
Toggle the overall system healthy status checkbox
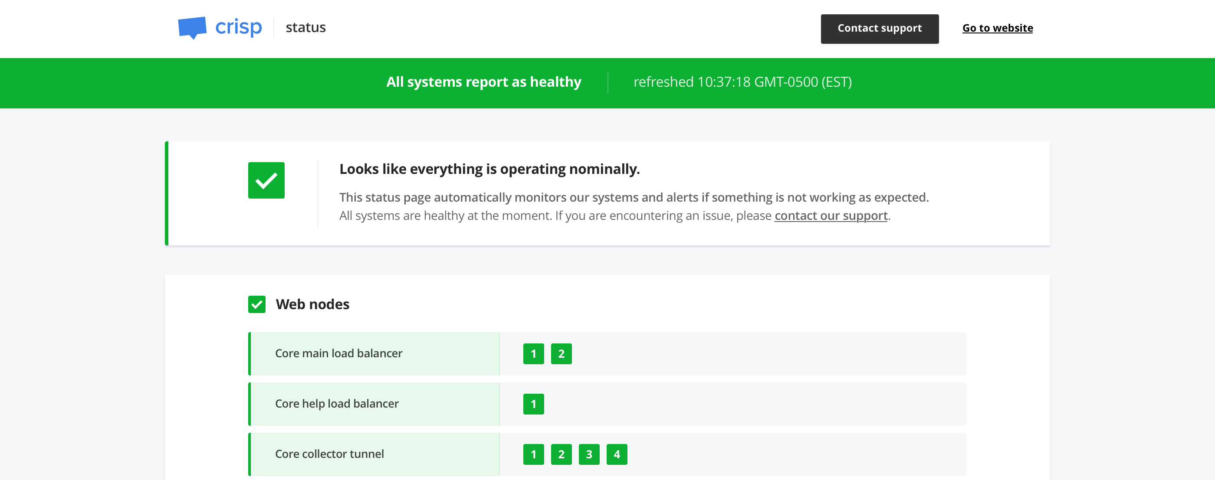point(266,180)
